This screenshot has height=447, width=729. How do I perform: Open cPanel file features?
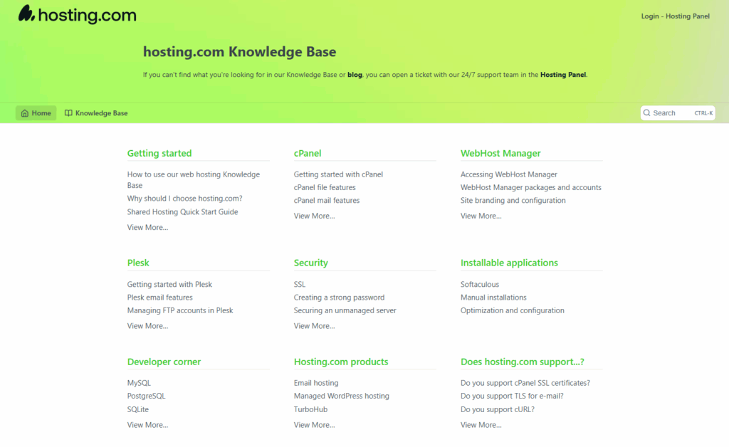point(325,187)
